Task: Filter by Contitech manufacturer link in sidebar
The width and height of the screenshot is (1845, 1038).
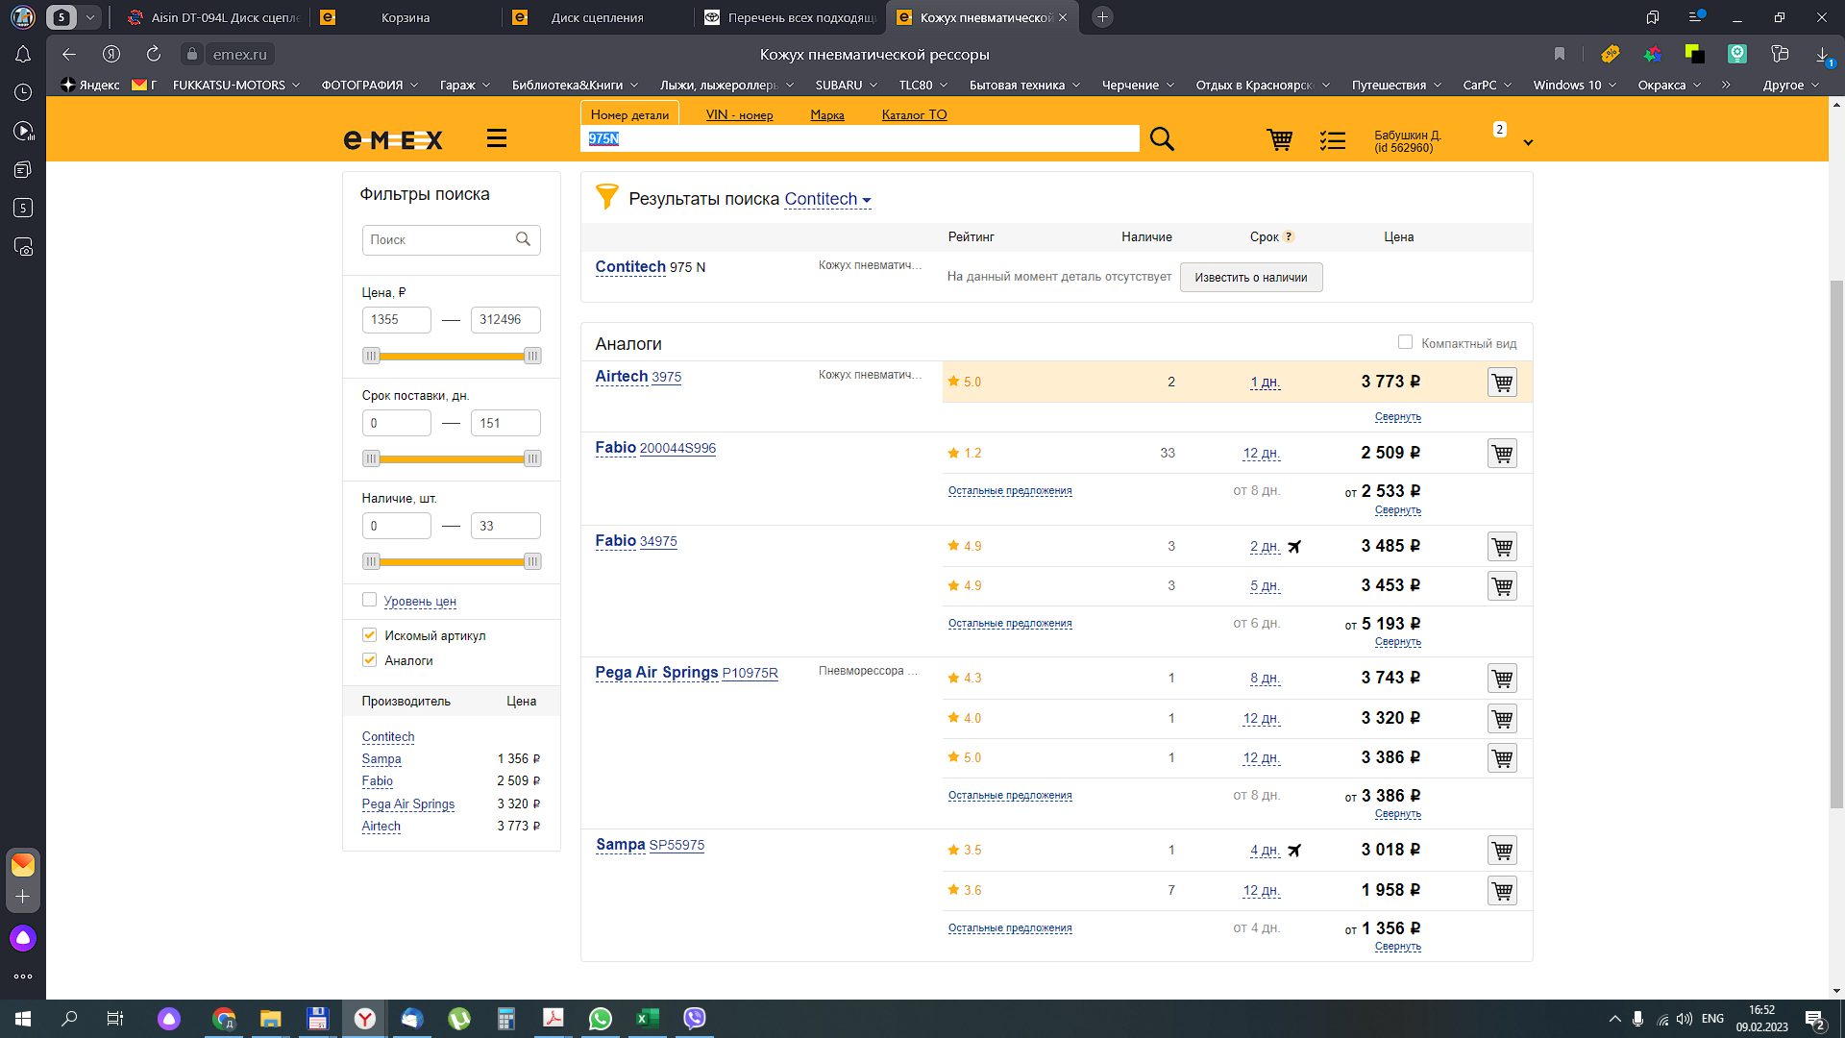Action: coord(387,737)
